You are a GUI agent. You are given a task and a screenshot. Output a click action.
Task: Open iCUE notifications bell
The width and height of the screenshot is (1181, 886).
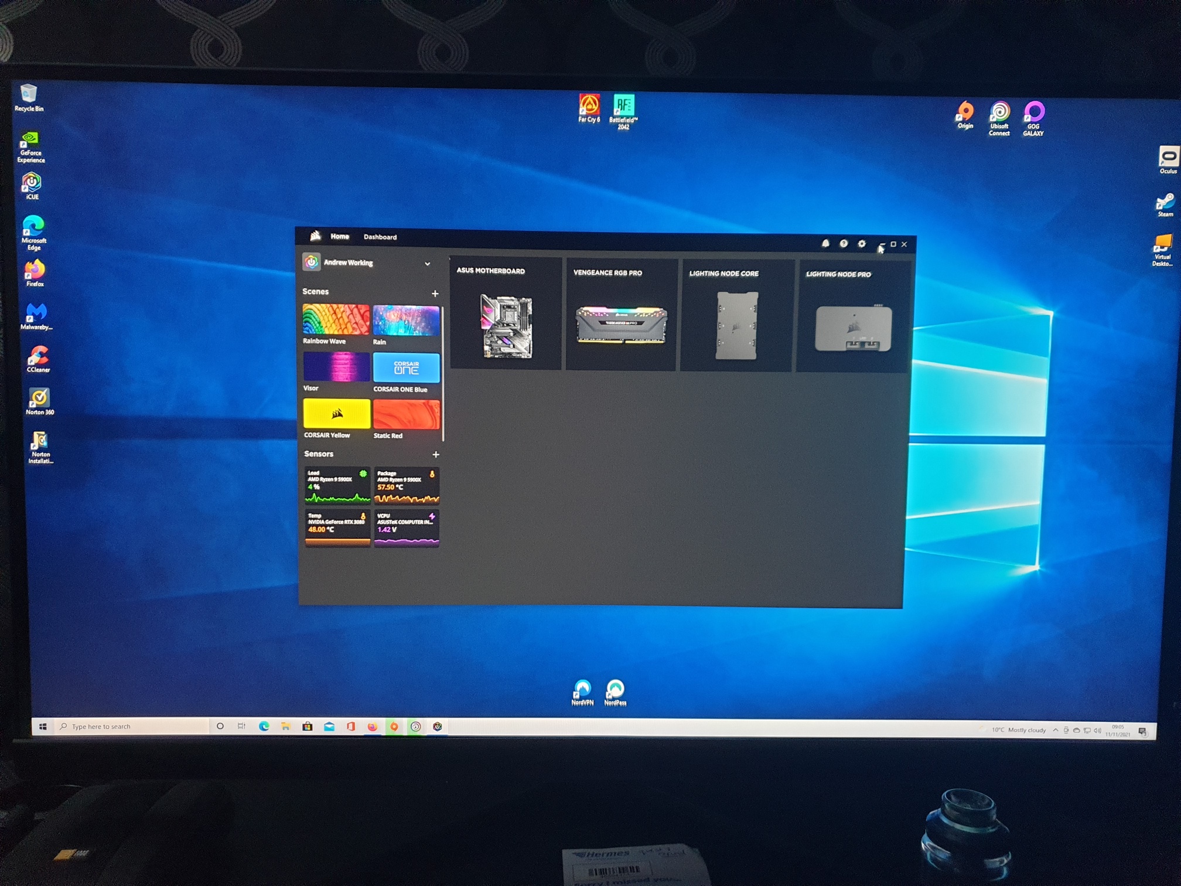(x=825, y=243)
